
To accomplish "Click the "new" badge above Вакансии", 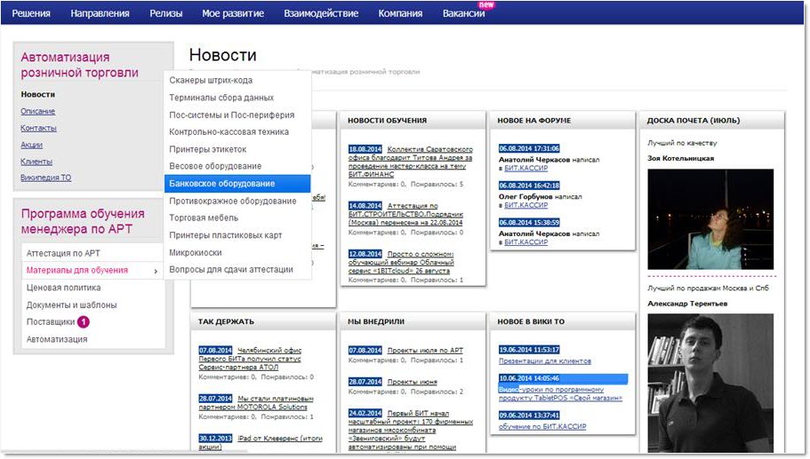I will (486, 4).
